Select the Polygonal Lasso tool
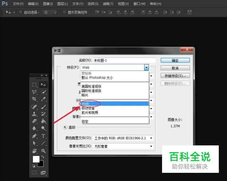227x181 pixels. click(x=34, y=92)
